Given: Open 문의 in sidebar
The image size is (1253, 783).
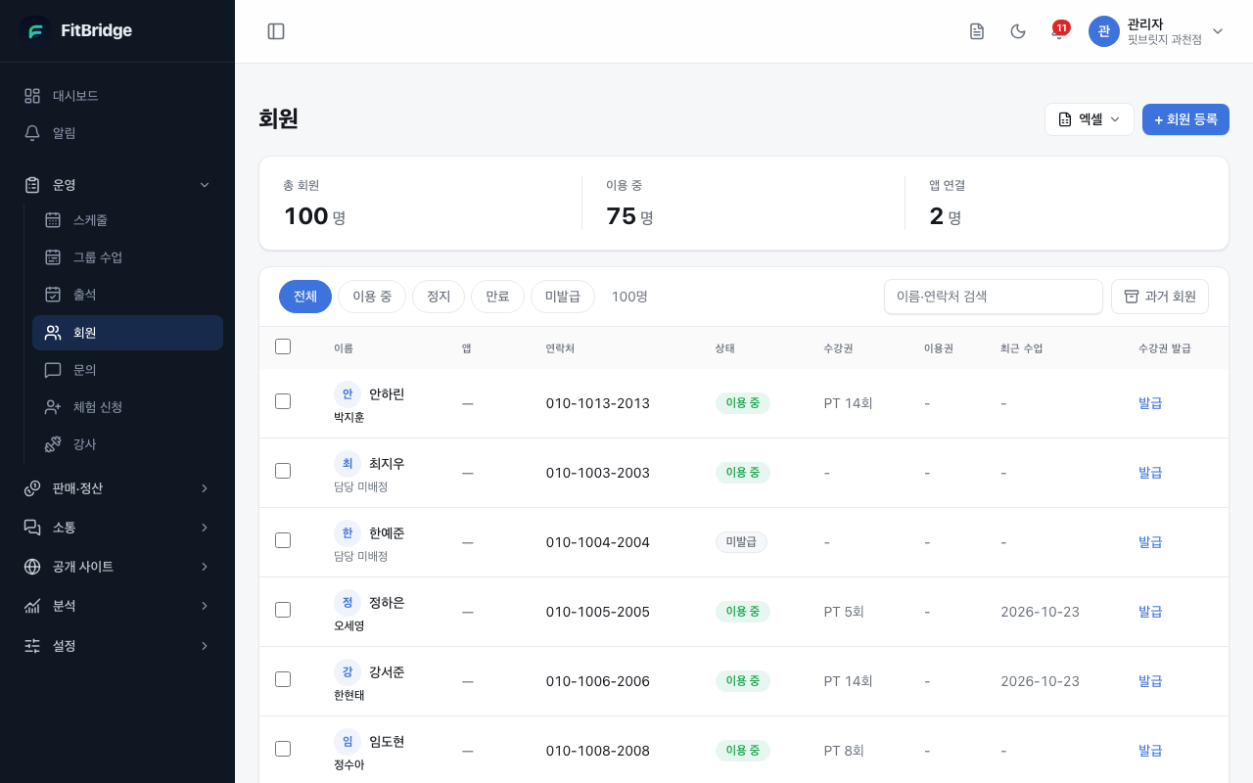Looking at the screenshot, I should click(127, 370).
